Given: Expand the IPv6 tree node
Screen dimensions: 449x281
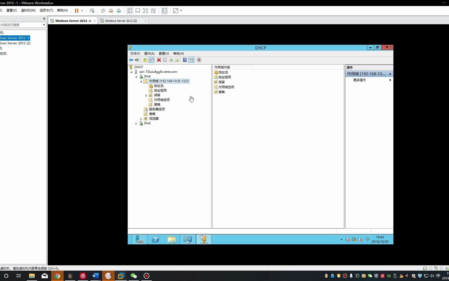Looking at the screenshot, I should pyautogui.click(x=136, y=124).
